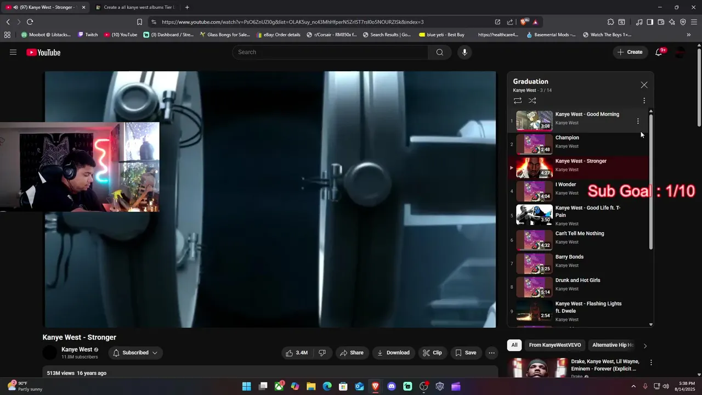Go back in browser history
Viewport: 702px width, 395px height.
(8, 22)
